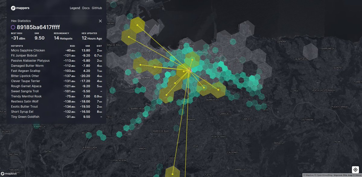Click the copyright icon before the Maxar attribution

[354, 175]
